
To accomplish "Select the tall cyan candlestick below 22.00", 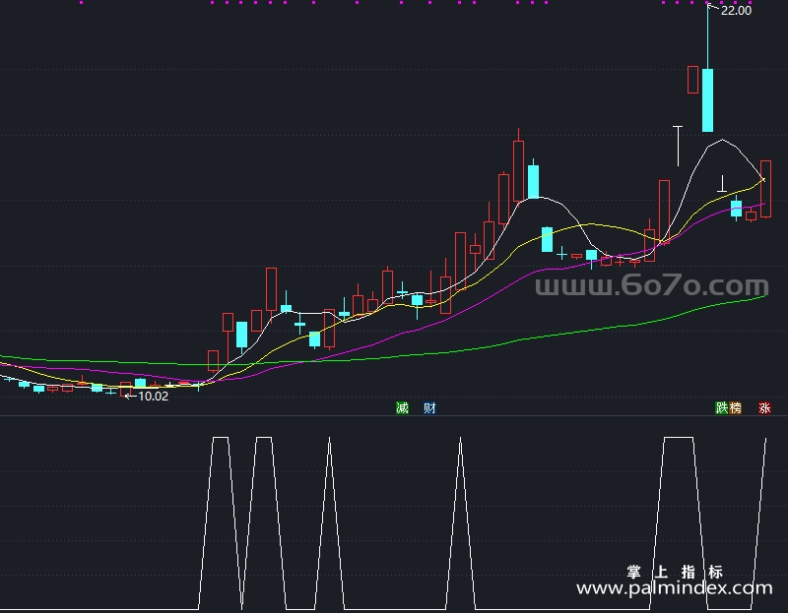I will pos(707,100).
